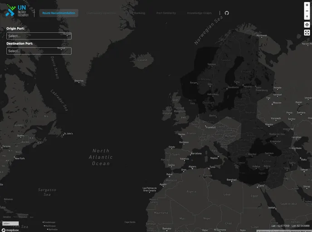Viewport: 312px width, 232px height.
Task: Click the Algiers city label
Action: click(x=192, y=167)
